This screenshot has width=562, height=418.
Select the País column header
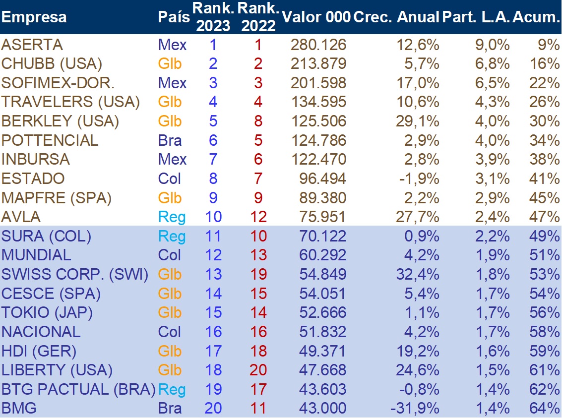[174, 17]
